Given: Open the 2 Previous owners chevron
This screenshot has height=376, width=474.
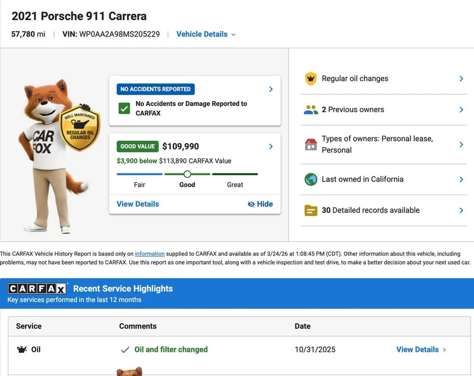Looking at the screenshot, I should point(461,110).
